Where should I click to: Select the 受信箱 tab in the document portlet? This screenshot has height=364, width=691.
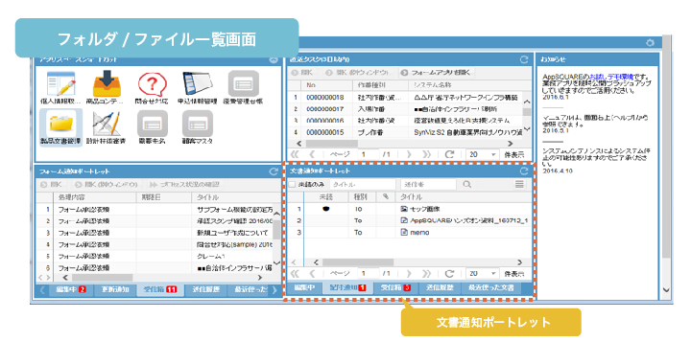[x=394, y=288]
